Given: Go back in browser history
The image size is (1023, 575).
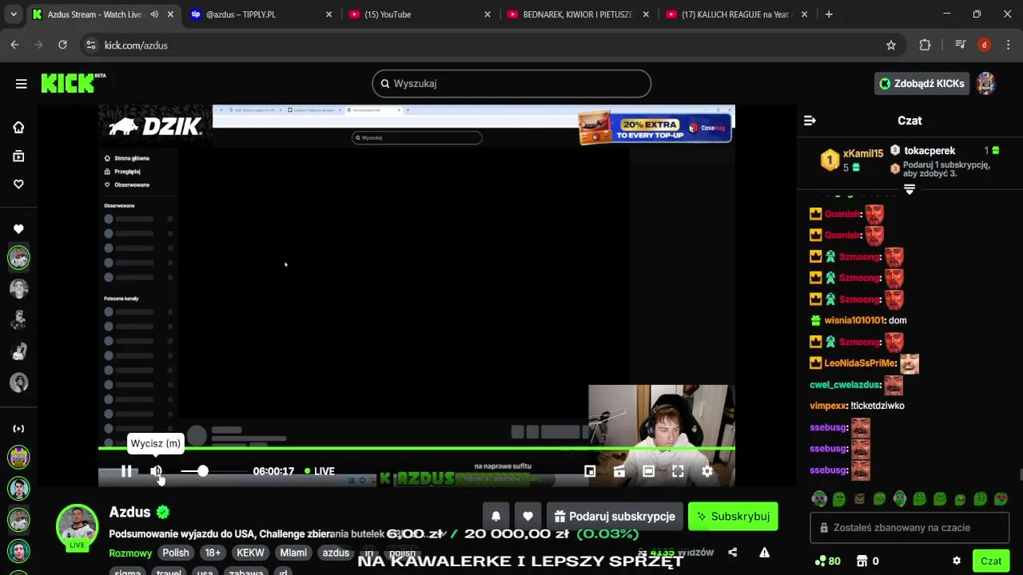Looking at the screenshot, I should click(x=14, y=46).
